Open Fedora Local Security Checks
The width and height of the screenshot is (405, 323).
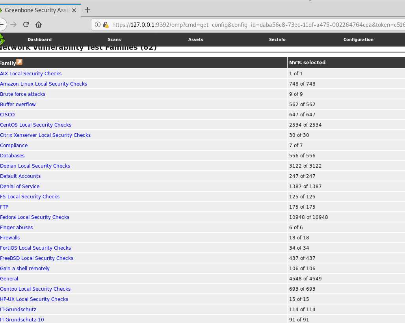[35, 217]
